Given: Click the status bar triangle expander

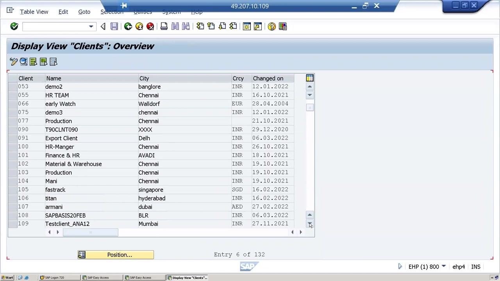Looking at the screenshot, I should (x=400, y=267).
